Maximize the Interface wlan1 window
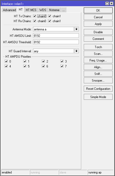This screenshot has height=176, width=115. 107,4
